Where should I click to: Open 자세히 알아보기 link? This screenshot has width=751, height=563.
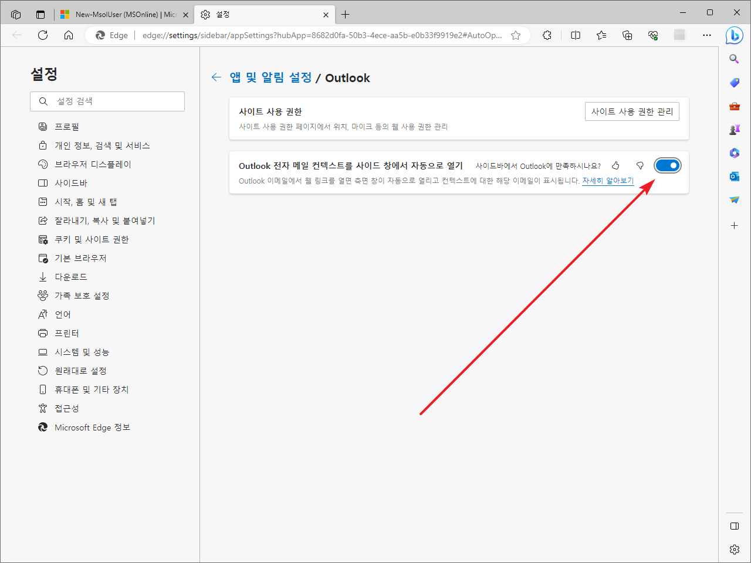tap(608, 181)
